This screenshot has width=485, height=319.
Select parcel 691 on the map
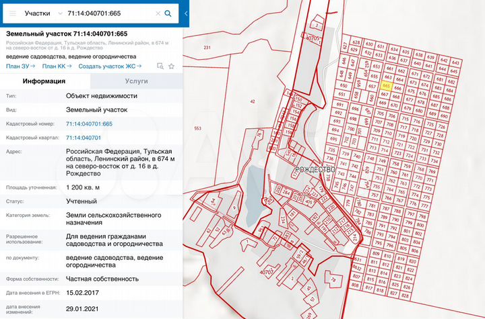click(x=340, y=105)
